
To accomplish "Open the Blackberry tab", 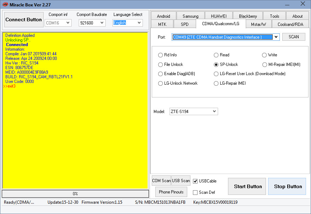I will point(248,16).
